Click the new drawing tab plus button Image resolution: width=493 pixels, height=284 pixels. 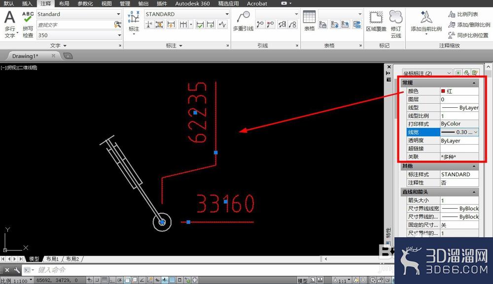point(68,56)
